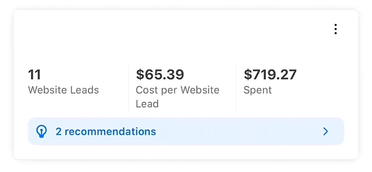Image resolution: width=372 pixels, height=172 pixels.
Task: Select the Website Leads label
Action: pos(63,90)
